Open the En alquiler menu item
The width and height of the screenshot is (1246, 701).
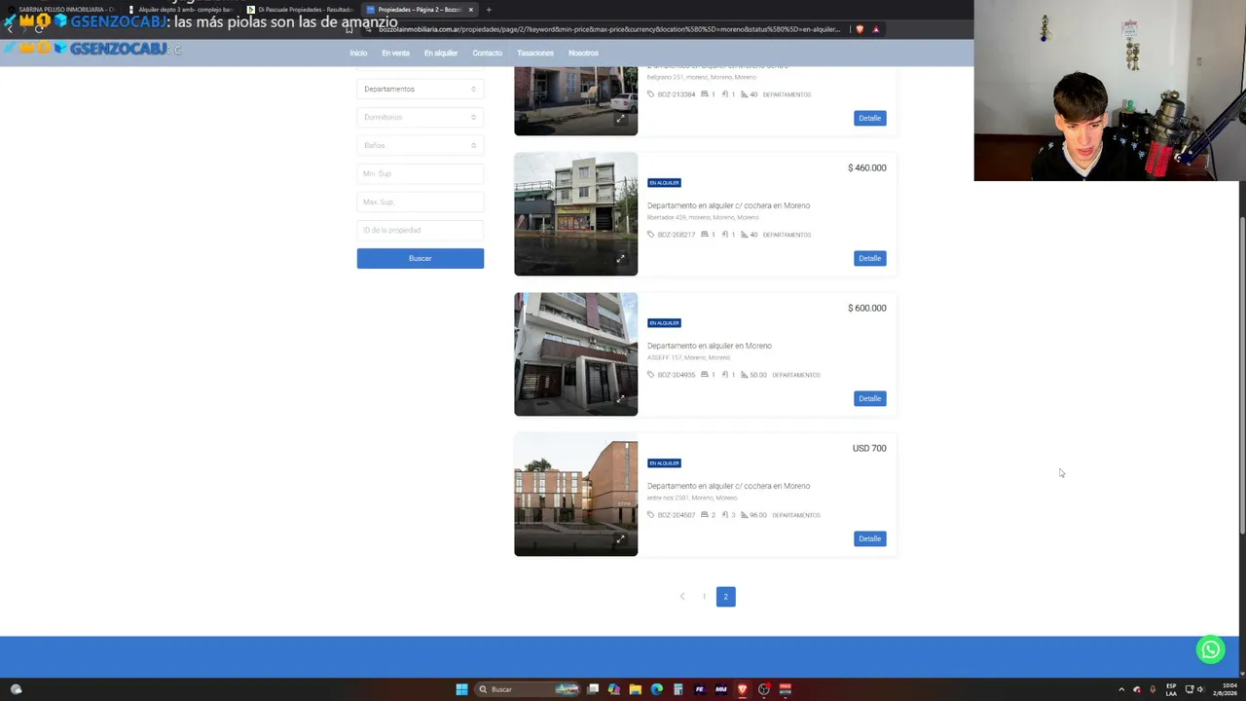[441, 53]
